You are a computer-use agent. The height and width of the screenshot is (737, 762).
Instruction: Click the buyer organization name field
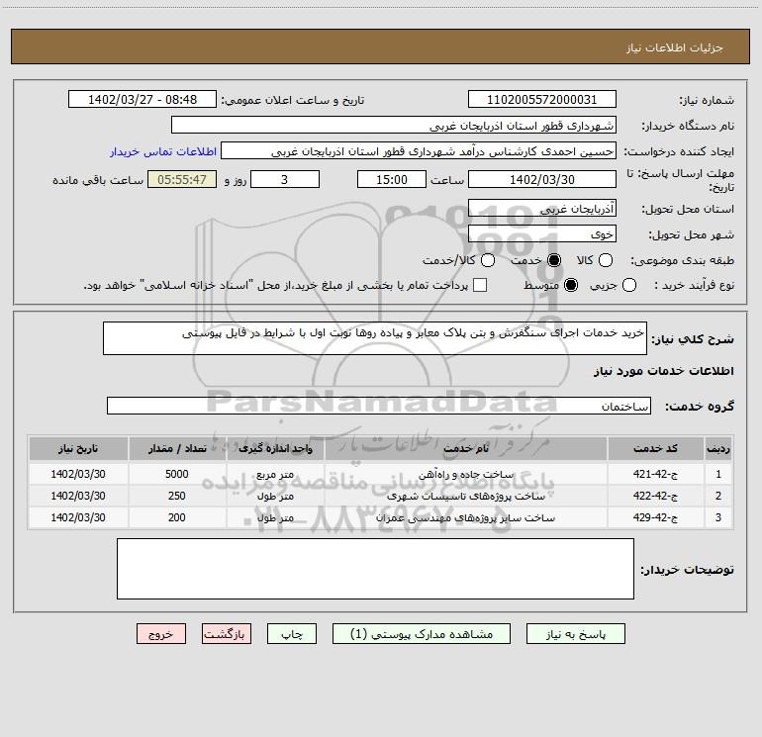coord(394,126)
